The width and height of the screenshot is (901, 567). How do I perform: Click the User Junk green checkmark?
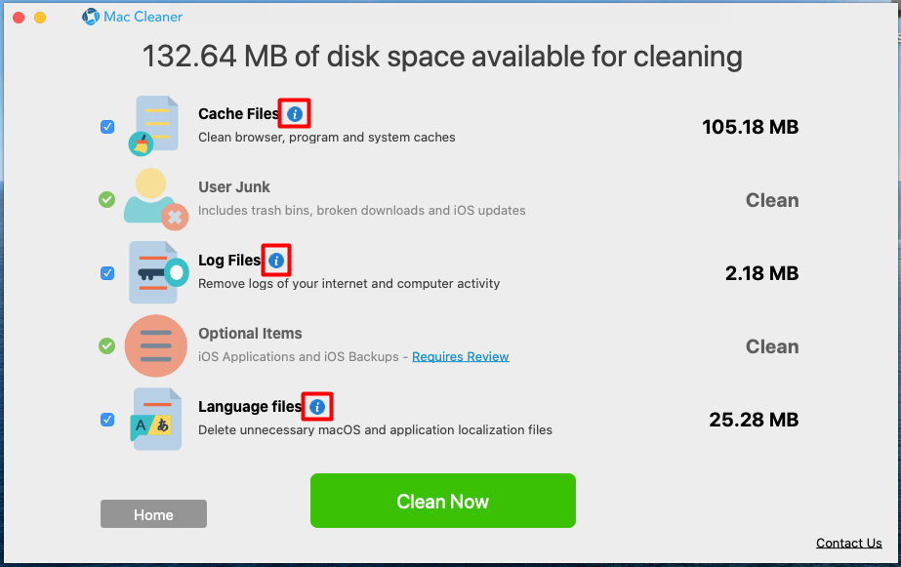coord(106,200)
